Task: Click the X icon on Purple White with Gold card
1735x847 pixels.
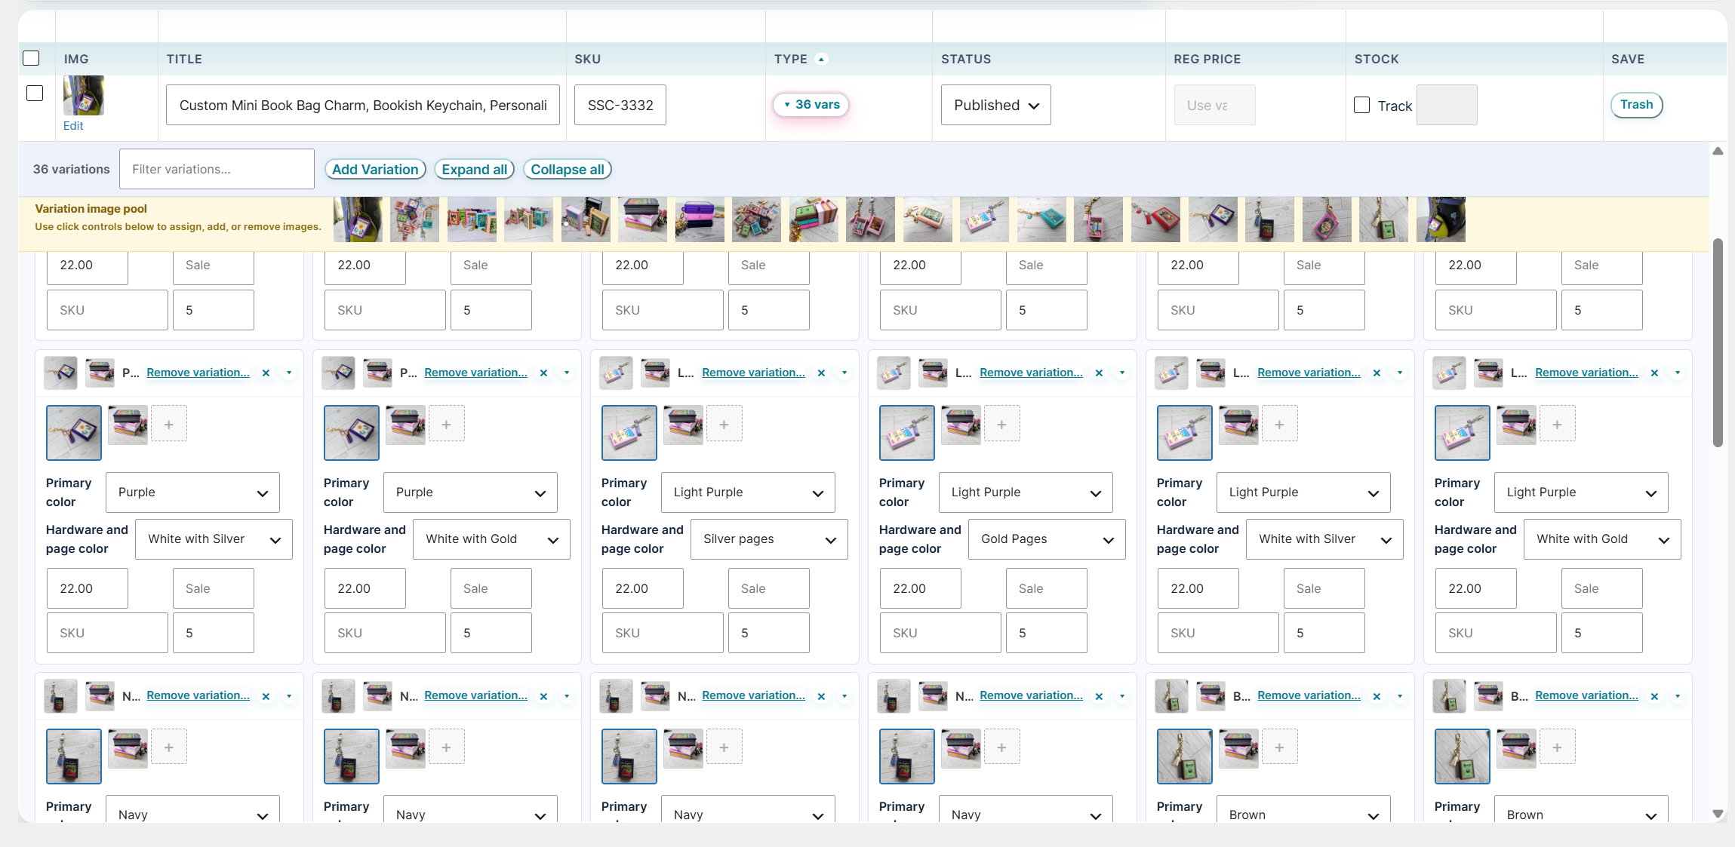Action: coord(543,373)
